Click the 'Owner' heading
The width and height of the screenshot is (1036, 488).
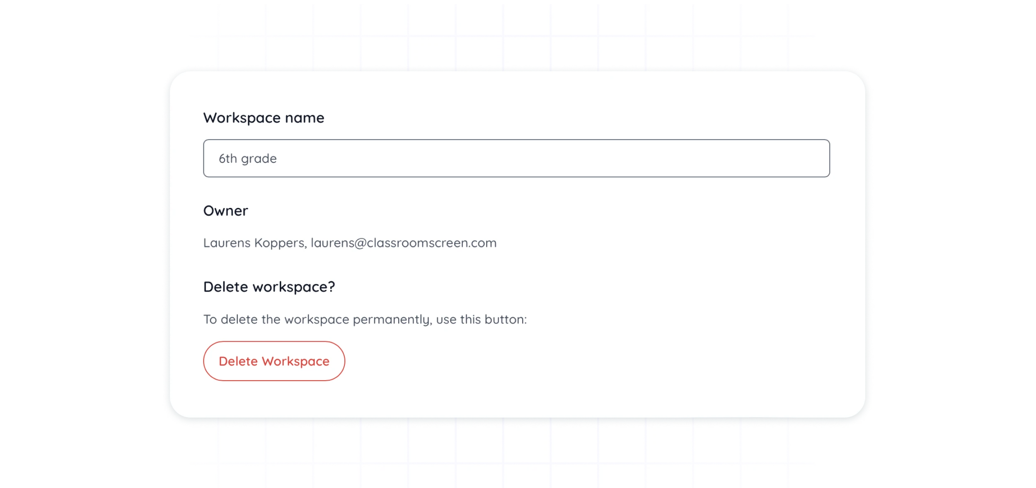pos(225,211)
